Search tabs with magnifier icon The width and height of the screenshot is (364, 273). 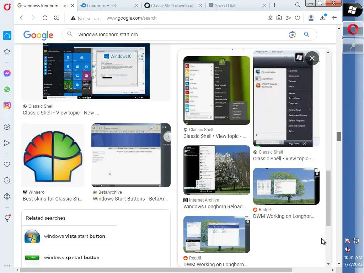point(298,5)
